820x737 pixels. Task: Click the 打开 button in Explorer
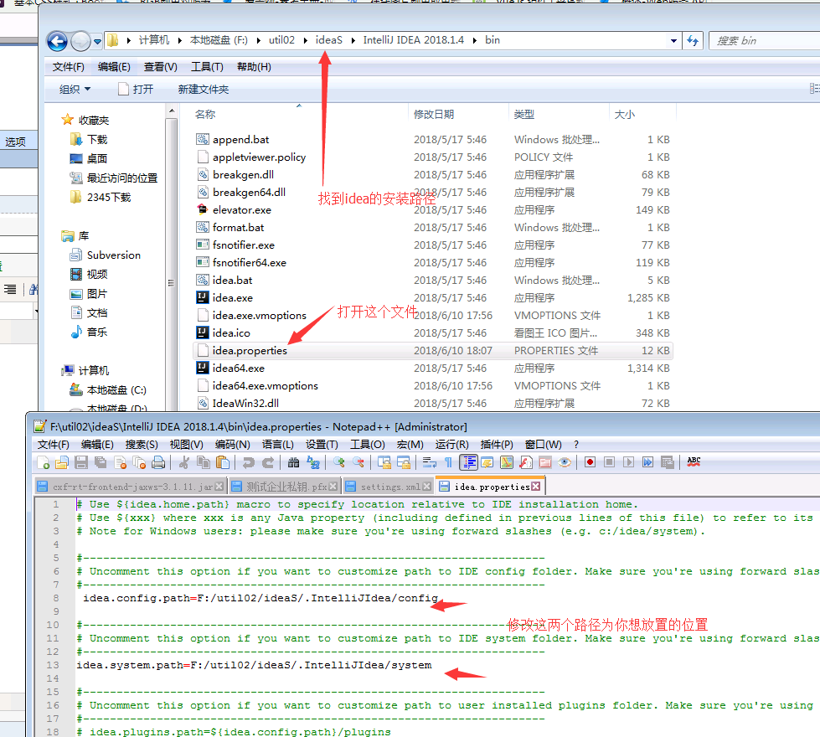pos(136,90)
